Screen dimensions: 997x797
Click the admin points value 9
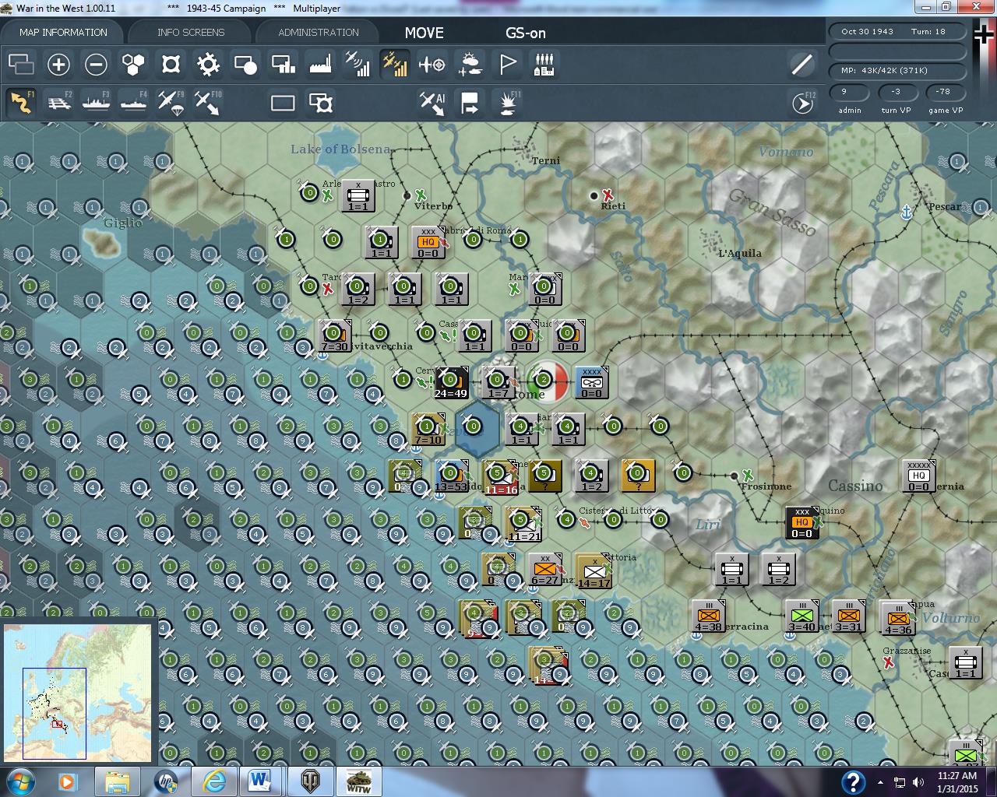point(849,92)
